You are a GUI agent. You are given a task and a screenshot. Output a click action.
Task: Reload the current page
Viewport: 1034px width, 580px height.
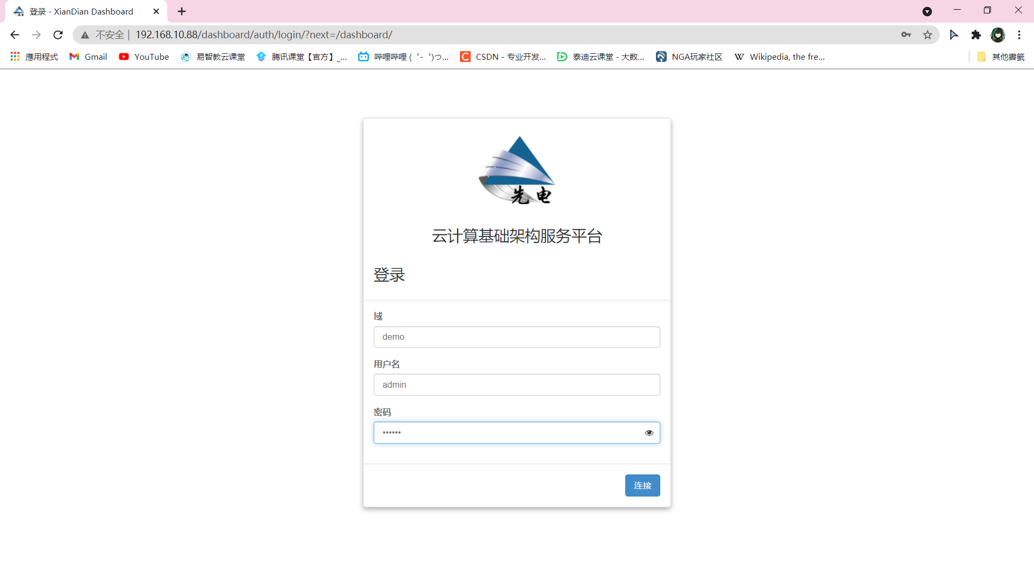coord(58,35)
